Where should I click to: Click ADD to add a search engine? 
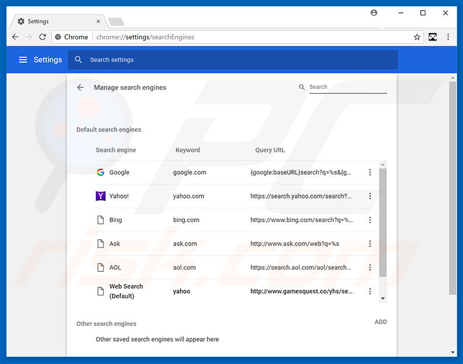(x=380, y=322)
